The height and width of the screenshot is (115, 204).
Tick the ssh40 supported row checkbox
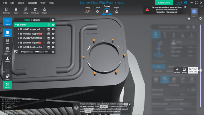point(44,29)
